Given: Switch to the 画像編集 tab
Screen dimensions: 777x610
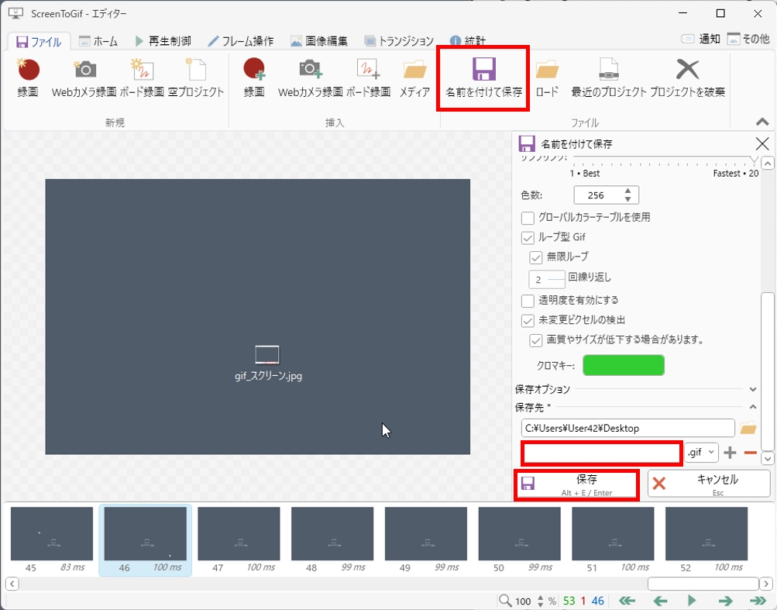Looking at the screenshot, I should tap(319, 41).
